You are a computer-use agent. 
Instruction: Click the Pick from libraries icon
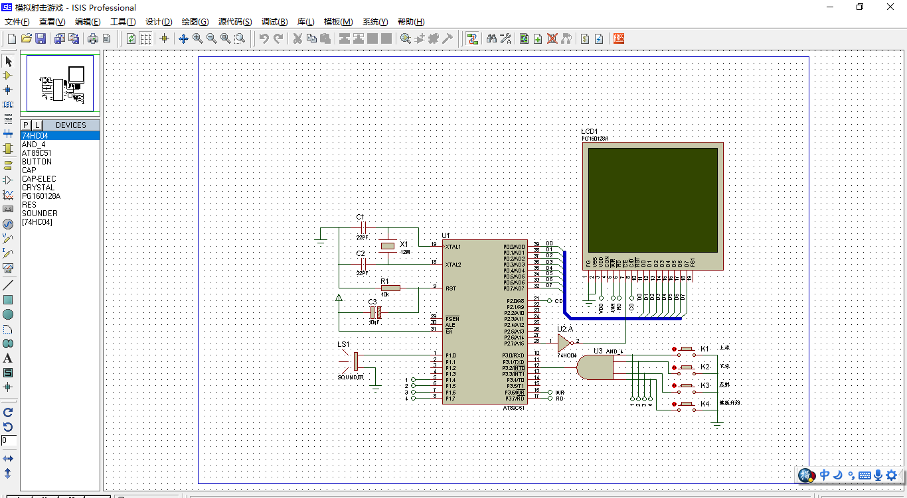(x=406, y=39)
